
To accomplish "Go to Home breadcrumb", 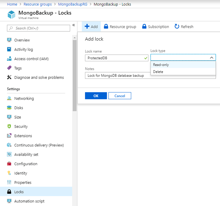I will click(x=12, y=4).
